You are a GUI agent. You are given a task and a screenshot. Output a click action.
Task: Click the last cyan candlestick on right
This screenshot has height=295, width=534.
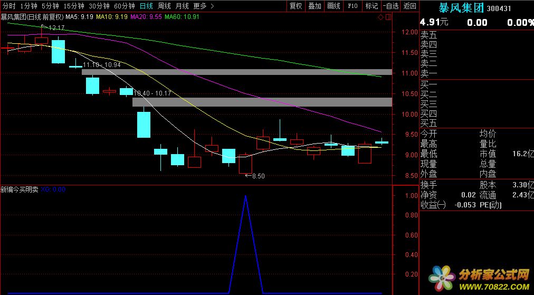pos(382,142)
